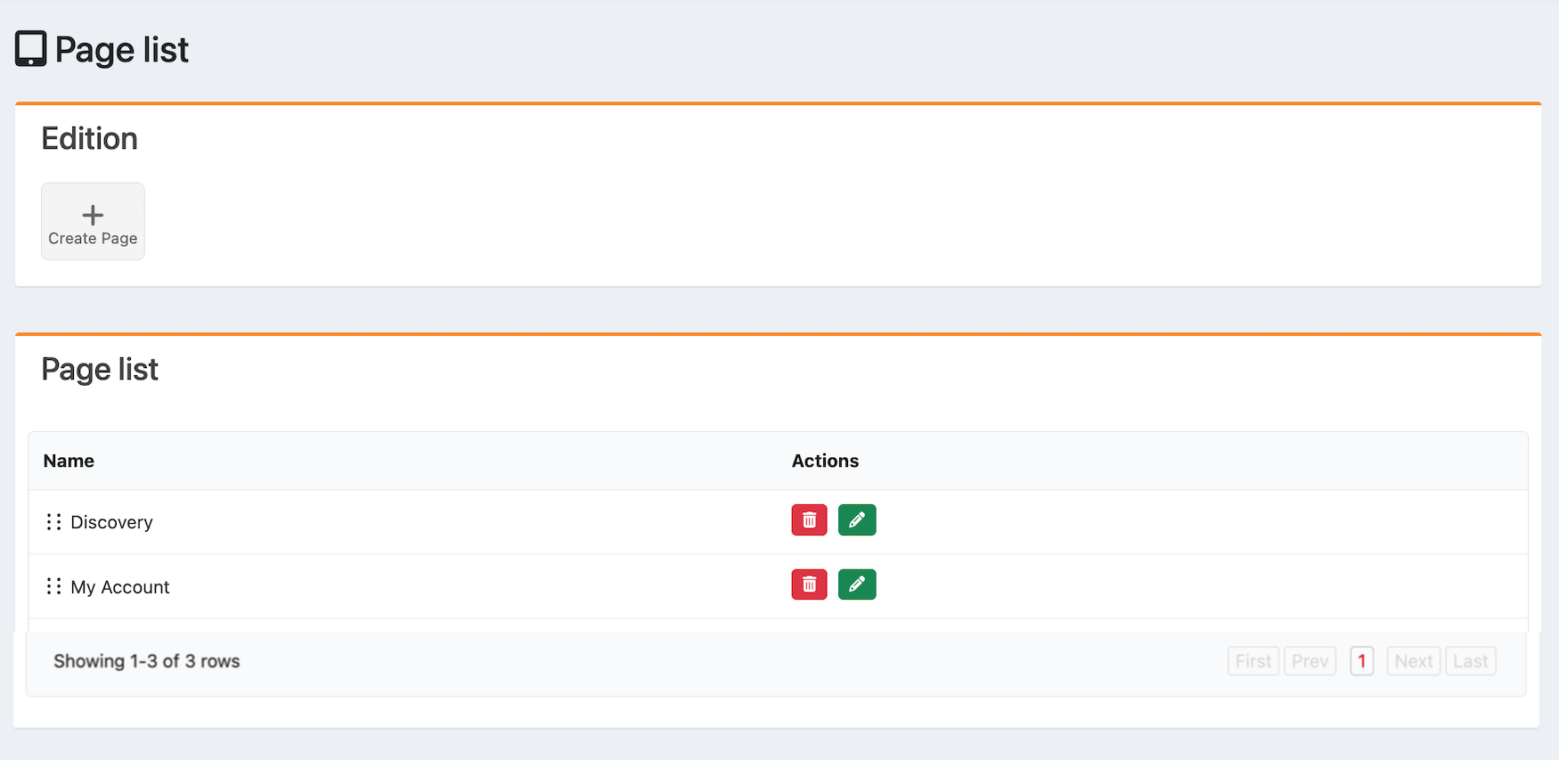1559x760 pixels.
Task: Go to the Prev page of results
Action: click(x=1310, y=661)
